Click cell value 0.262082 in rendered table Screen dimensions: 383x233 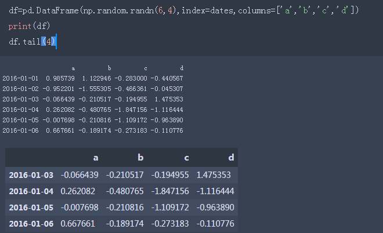click(x=78, y=191)
